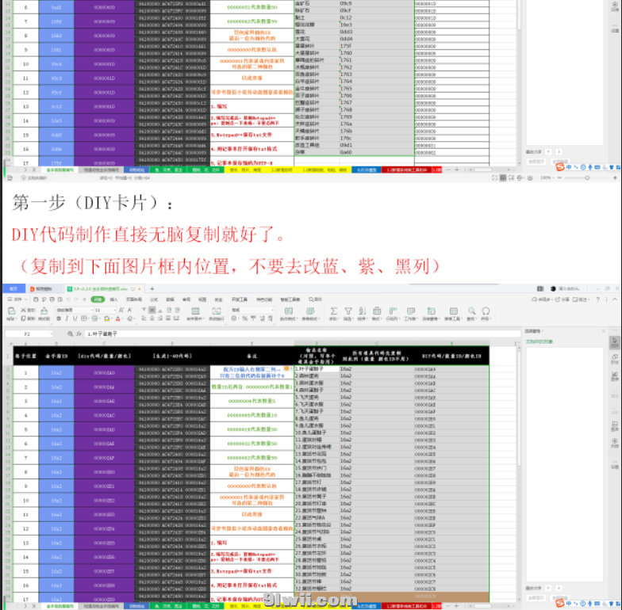
Task: Click the Conditional Formatting icon
Action: (x=289, y=311)
